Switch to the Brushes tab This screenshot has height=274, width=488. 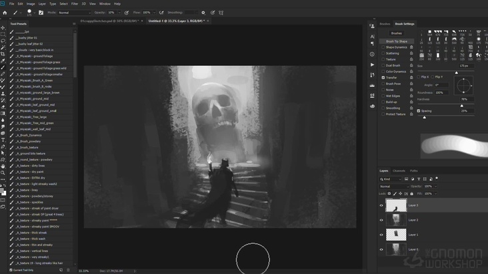(x=385, y=24)
